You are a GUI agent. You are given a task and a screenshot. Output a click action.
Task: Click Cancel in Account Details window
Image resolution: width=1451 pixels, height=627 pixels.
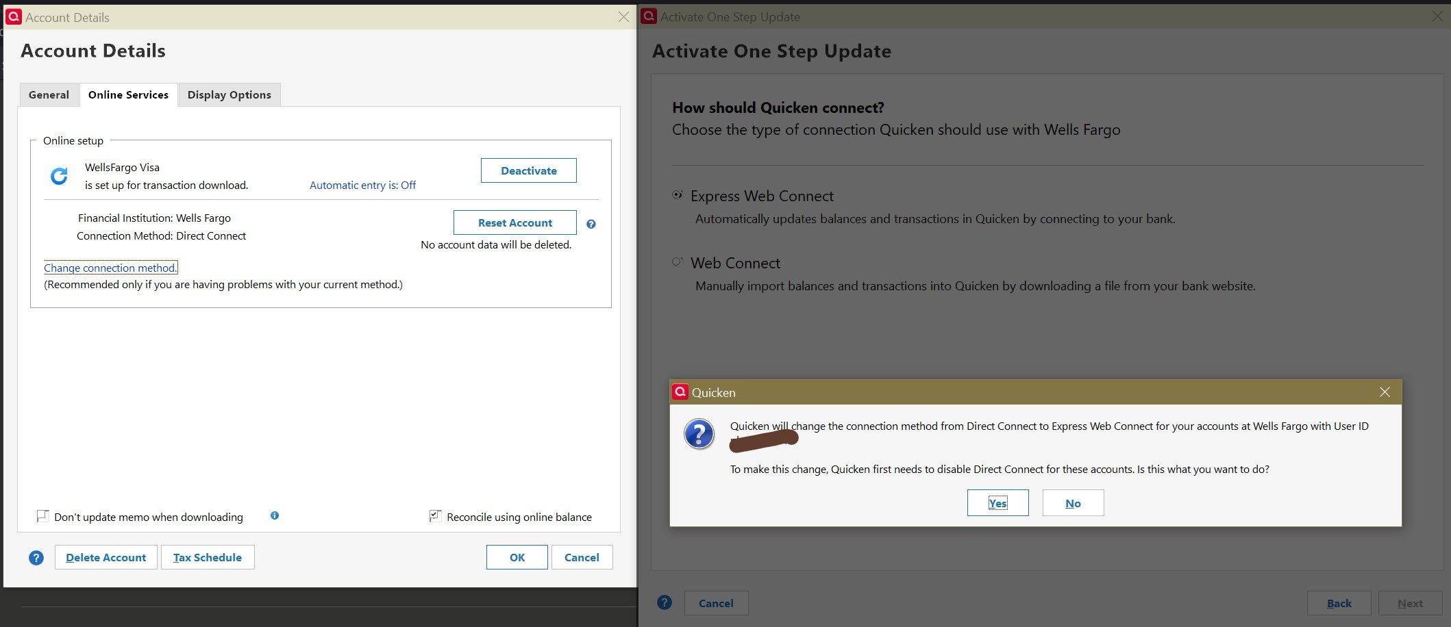click(x=582, y=557)
